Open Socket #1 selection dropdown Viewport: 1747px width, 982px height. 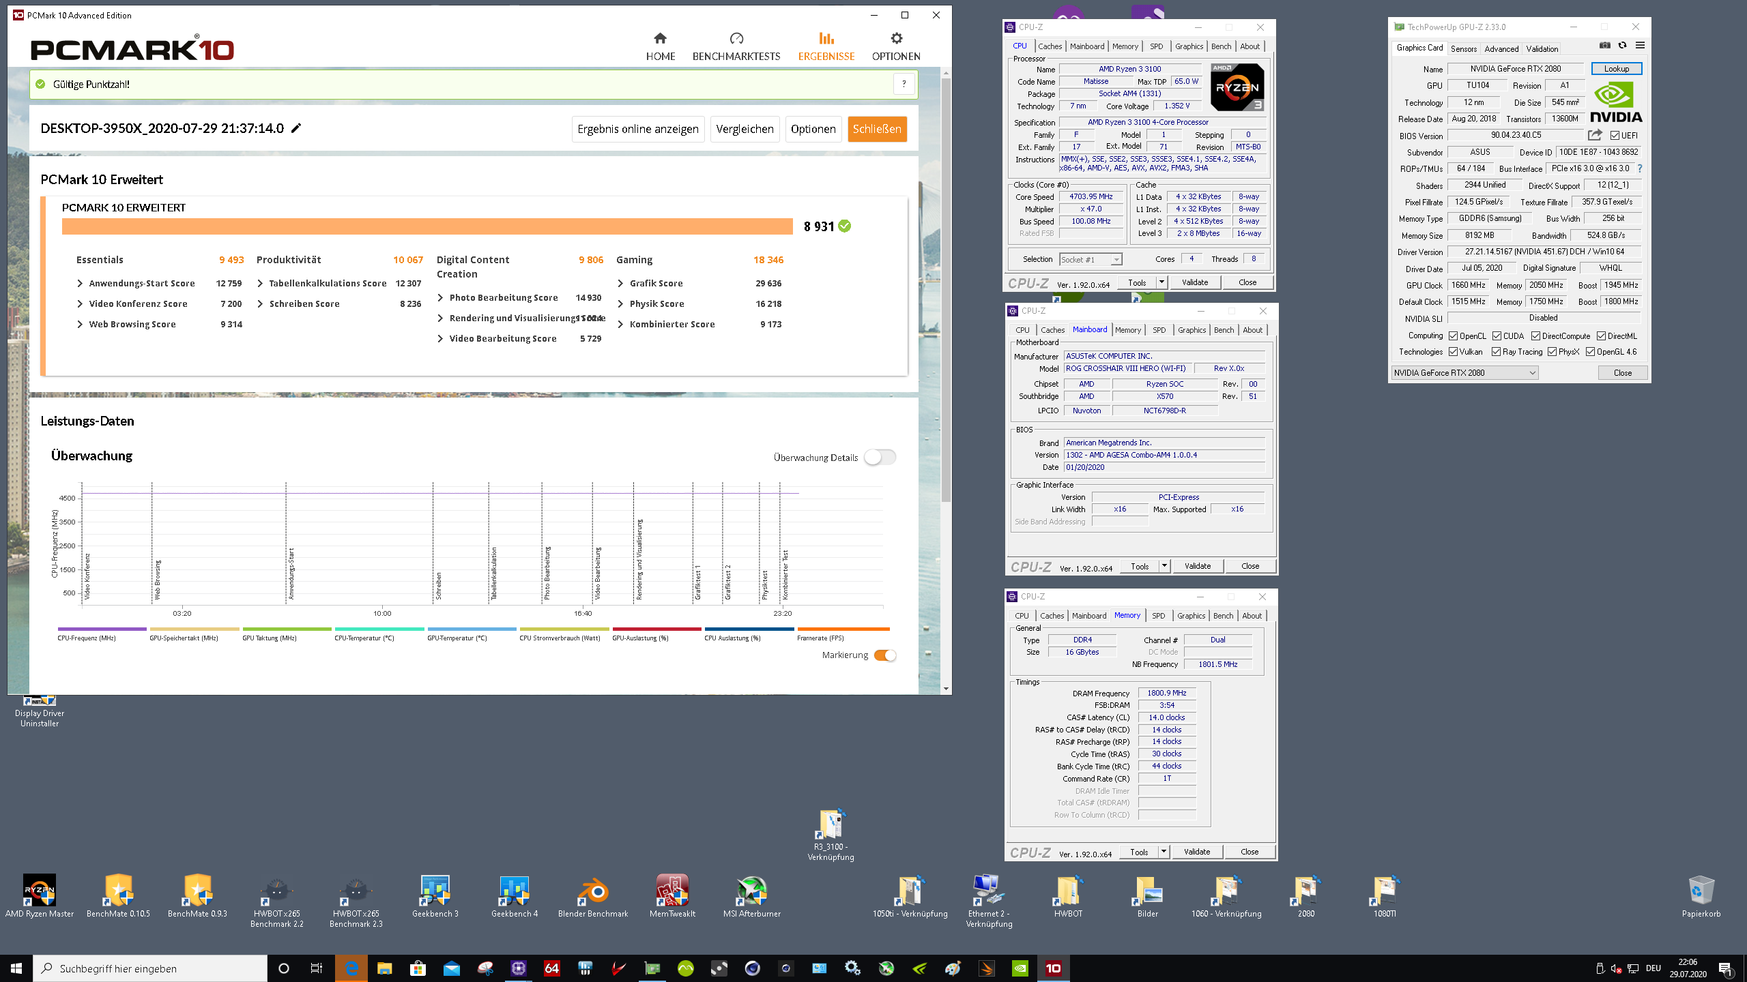1091,260
